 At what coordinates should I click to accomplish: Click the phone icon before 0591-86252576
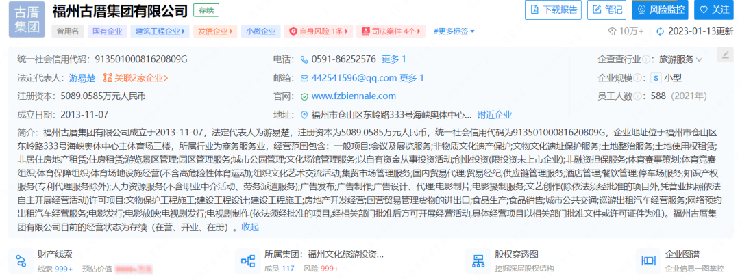coord(304,60)
